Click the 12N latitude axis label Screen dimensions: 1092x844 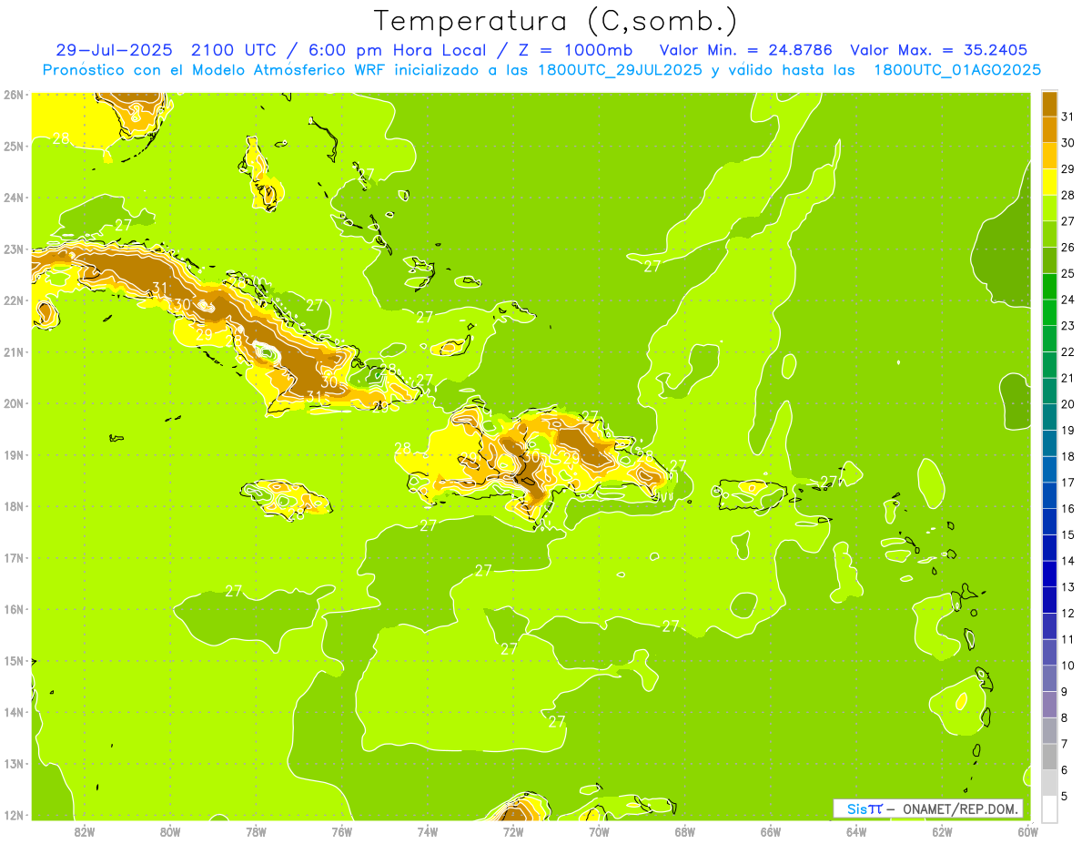click(x=14, y=815)
